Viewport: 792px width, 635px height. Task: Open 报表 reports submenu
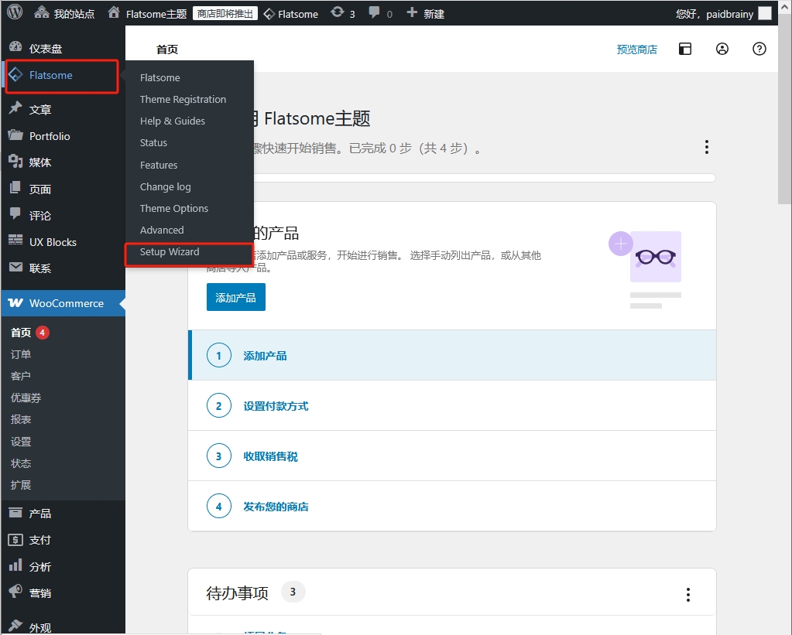coord(21,419)
